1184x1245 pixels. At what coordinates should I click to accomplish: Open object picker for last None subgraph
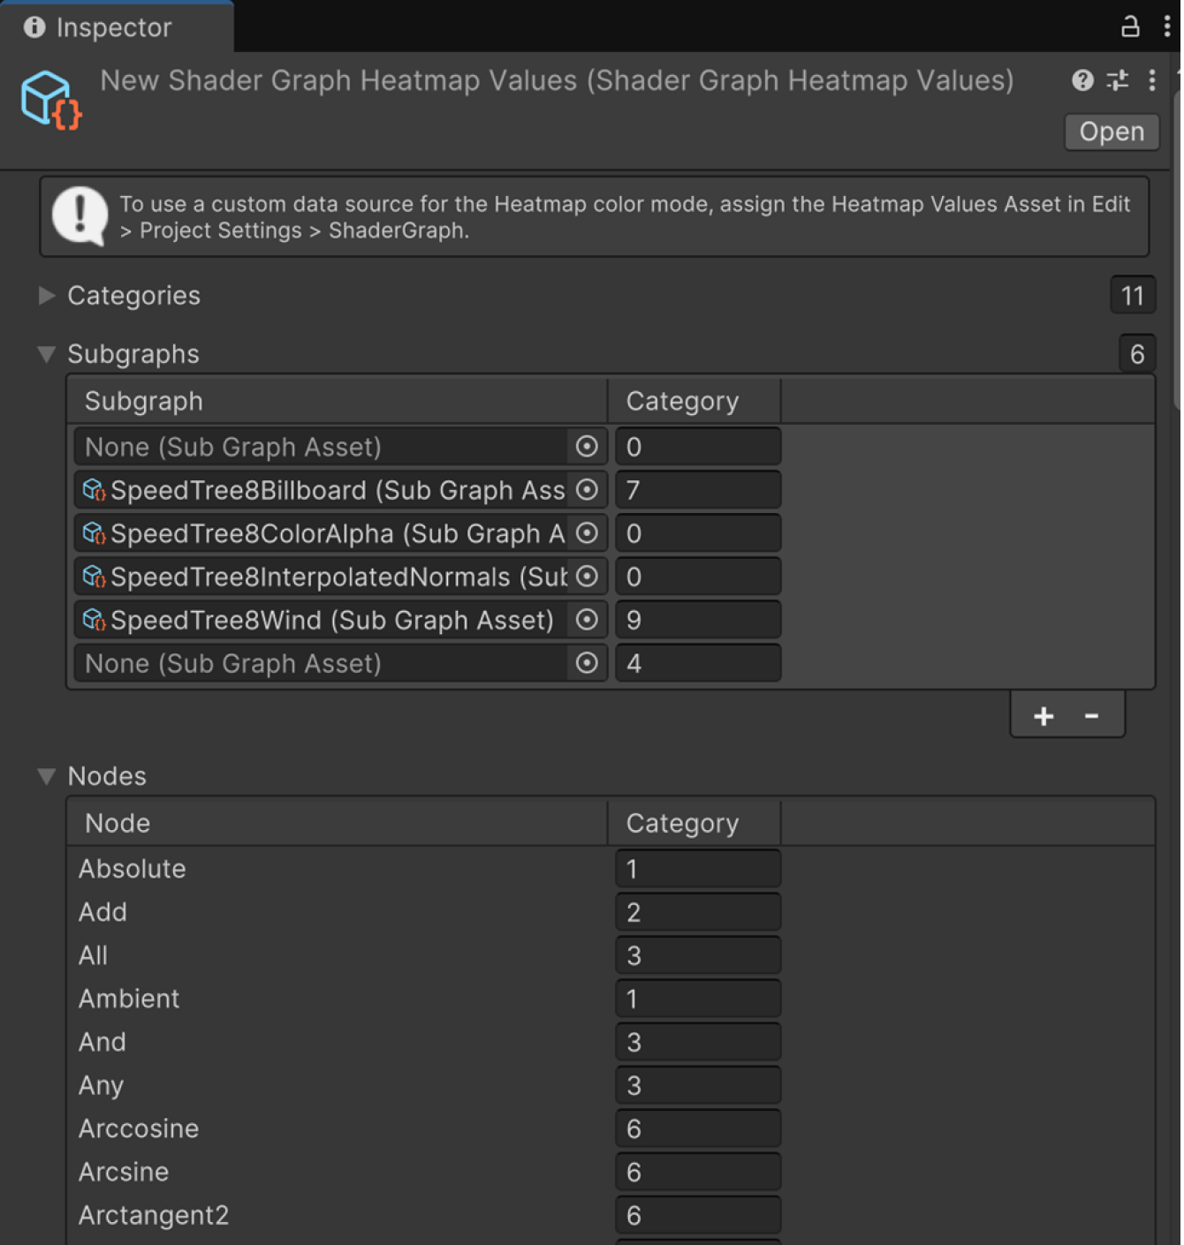(587, 663)
